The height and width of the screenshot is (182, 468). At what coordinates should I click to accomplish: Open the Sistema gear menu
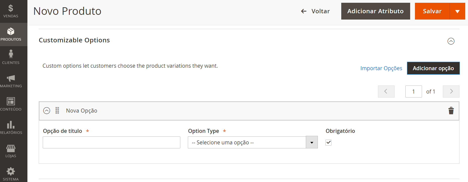point(11,174)
